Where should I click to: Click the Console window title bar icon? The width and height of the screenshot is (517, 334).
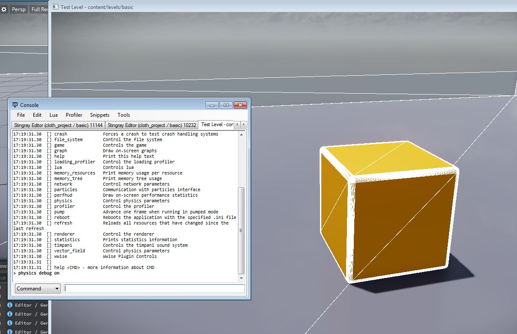14,105
